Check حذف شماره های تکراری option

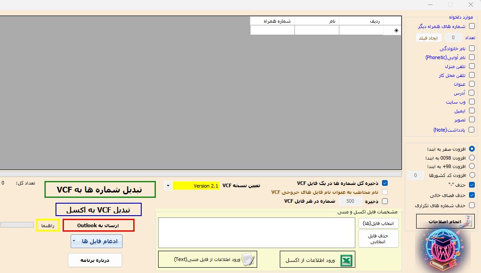pos(472,205)
